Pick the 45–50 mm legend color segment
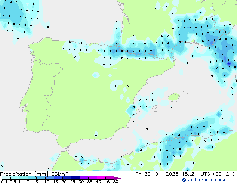 point(110,178)
